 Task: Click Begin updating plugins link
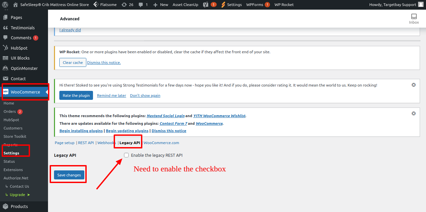[127, 131]
